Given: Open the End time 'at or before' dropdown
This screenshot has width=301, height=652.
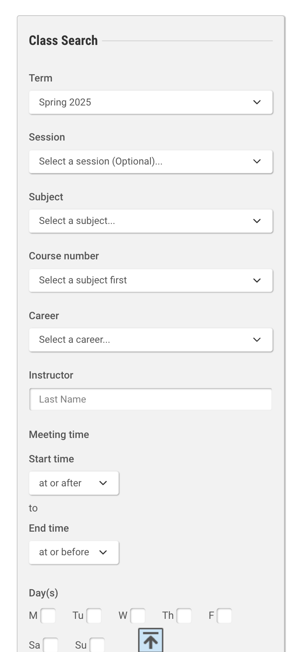Looking at the screenshot, I should [x=74, y=552].
